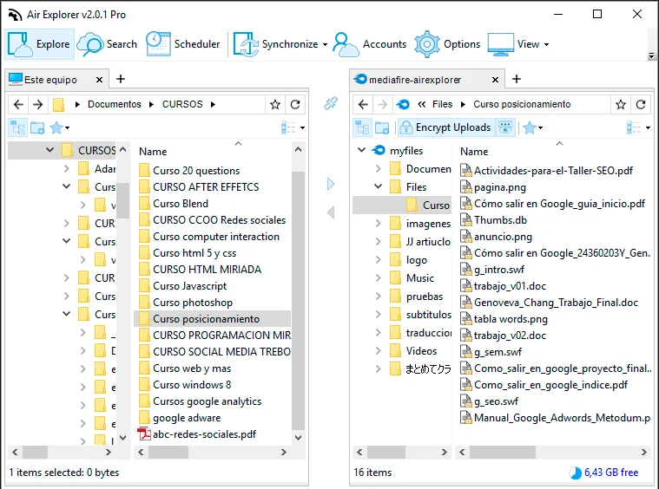659x489 pixels.
Task: Toggle Encrypt Uploads option
Action: [445, 127]
